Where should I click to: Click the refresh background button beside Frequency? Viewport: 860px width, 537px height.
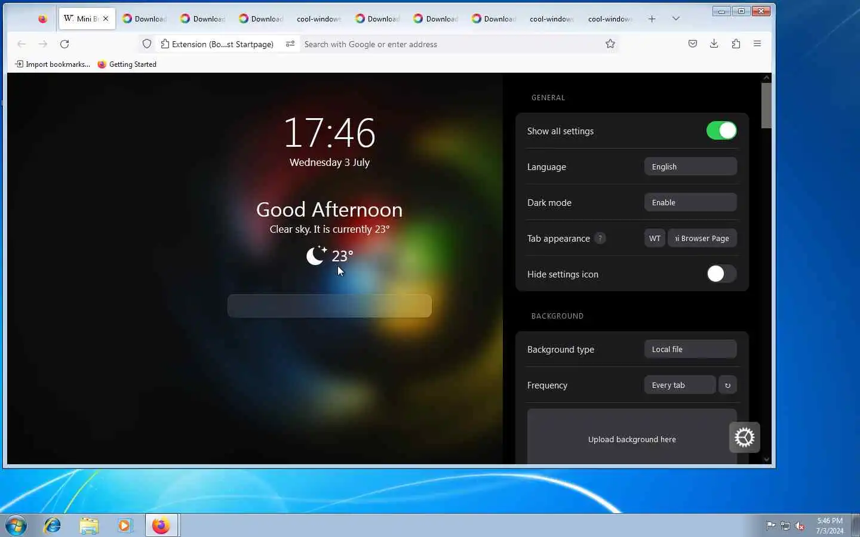(x=727, y=385)
